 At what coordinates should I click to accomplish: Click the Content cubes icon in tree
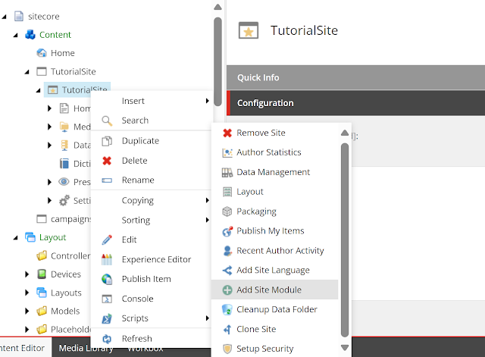coord(30,35)
